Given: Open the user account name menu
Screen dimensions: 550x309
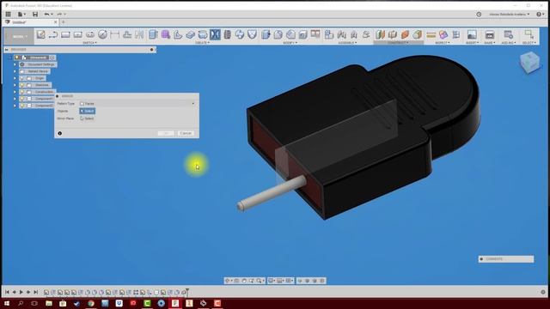Looking at the screenshot, I should [x=510, y=15].
